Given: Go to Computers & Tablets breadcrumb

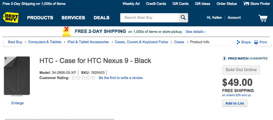Looking at the screenshot, I should (x=45, y=42).
